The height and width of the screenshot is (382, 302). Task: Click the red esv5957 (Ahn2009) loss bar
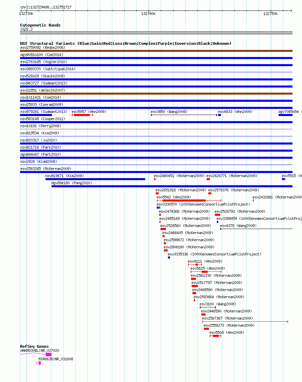coord(82,115)
